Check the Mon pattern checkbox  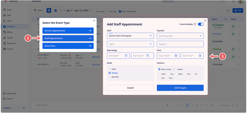click(x=160, y=74)
